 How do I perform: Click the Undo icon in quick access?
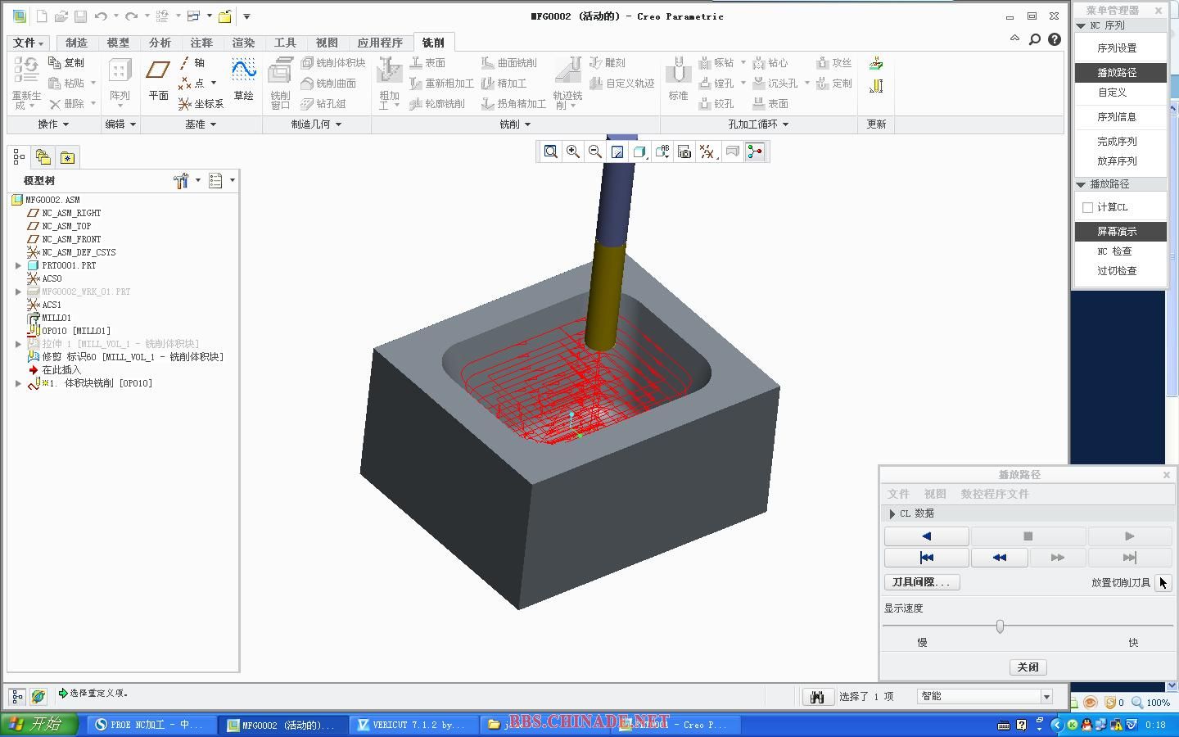tap(101, 16)
